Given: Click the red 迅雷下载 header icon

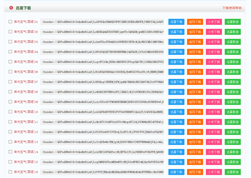Looking at the screenshot, I should pos(11,8).
